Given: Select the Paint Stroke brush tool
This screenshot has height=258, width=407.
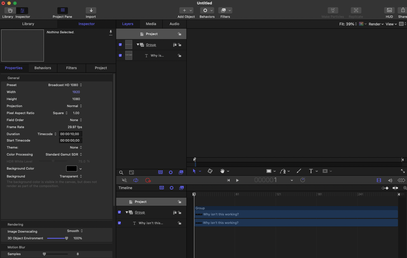Looking at the screenshot, I should [299, 171].
